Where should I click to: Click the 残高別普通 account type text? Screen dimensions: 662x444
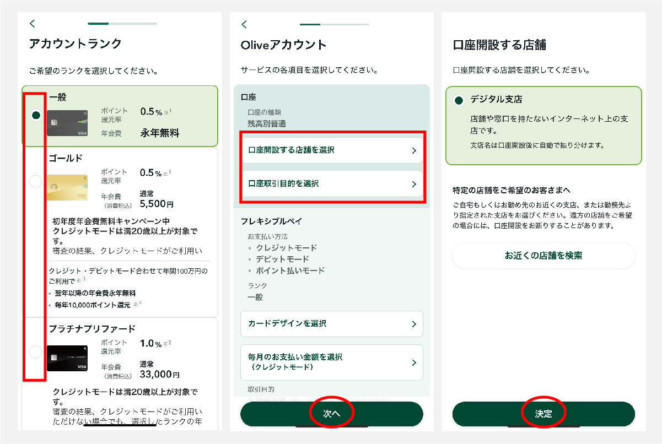click(x=267, y=124)
